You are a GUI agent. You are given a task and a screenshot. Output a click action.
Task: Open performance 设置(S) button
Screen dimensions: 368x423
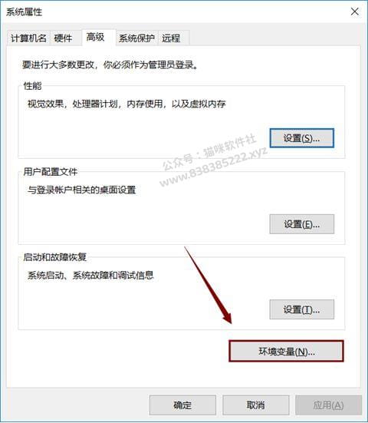[x=302, y=138]
